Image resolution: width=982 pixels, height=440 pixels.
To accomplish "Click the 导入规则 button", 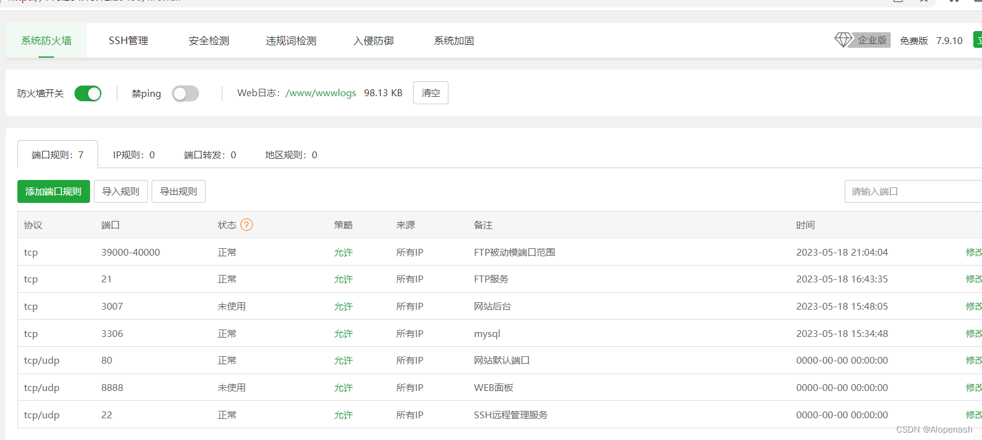I will point(120,191).
